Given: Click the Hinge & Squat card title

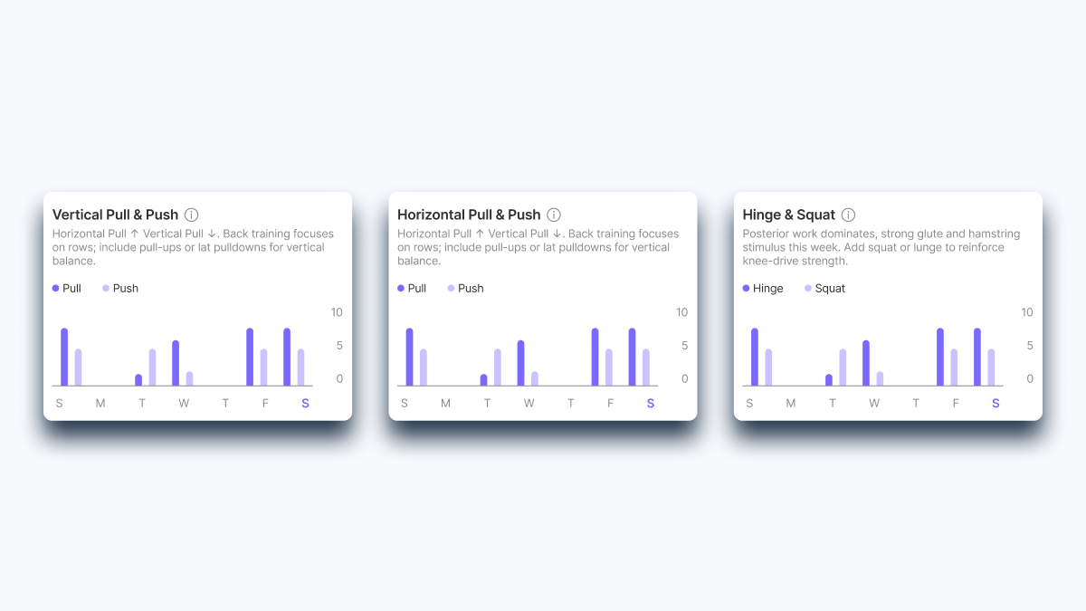Looking at the screenshot, I should [x=788, y=215].
